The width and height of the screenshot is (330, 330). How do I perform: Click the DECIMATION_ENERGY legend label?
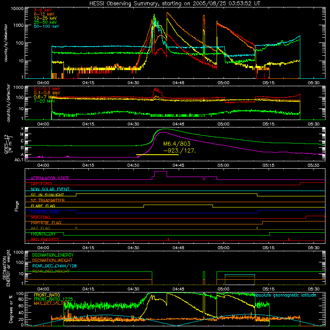53,255
